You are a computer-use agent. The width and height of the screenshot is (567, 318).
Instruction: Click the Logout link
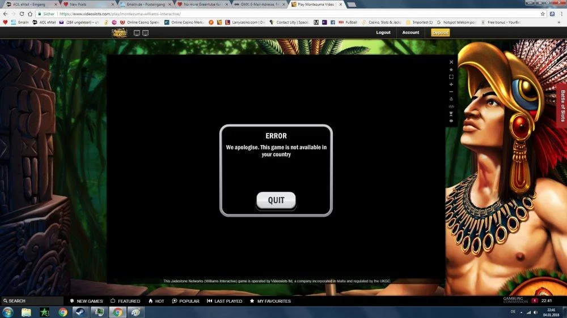[383, 32]
